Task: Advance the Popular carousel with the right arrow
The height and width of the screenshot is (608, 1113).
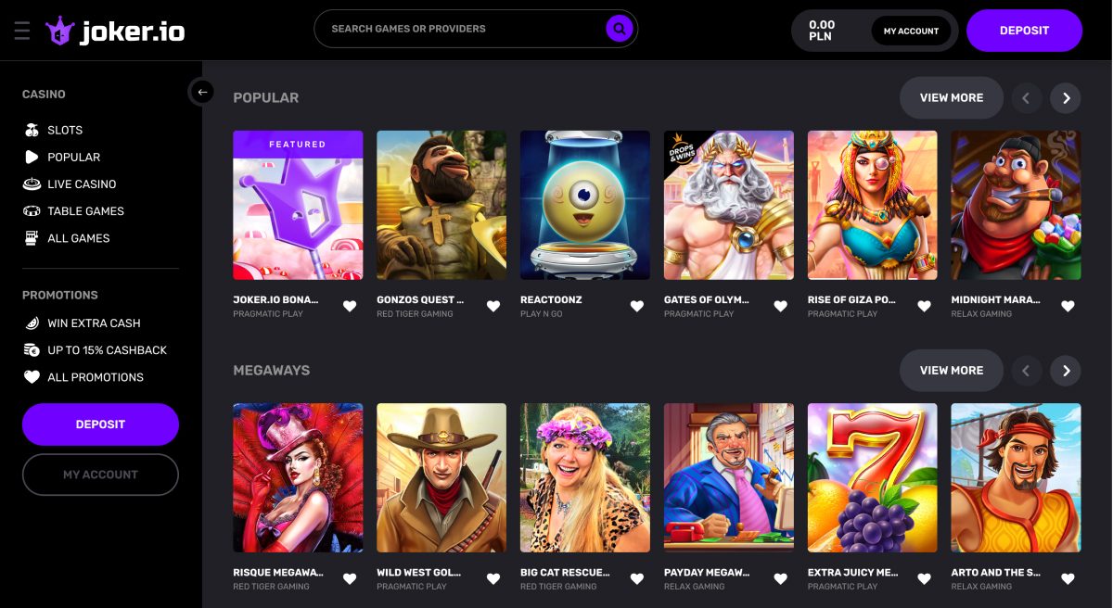Action: (1066, 97)
